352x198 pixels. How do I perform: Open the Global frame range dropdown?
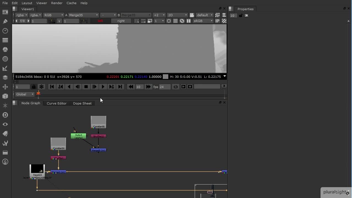click(x=25, y=94)
